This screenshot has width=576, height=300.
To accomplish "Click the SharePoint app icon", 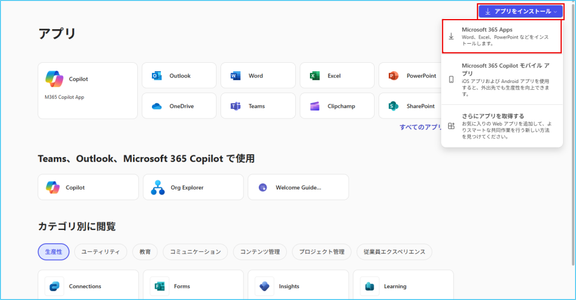I will point(393,106).
